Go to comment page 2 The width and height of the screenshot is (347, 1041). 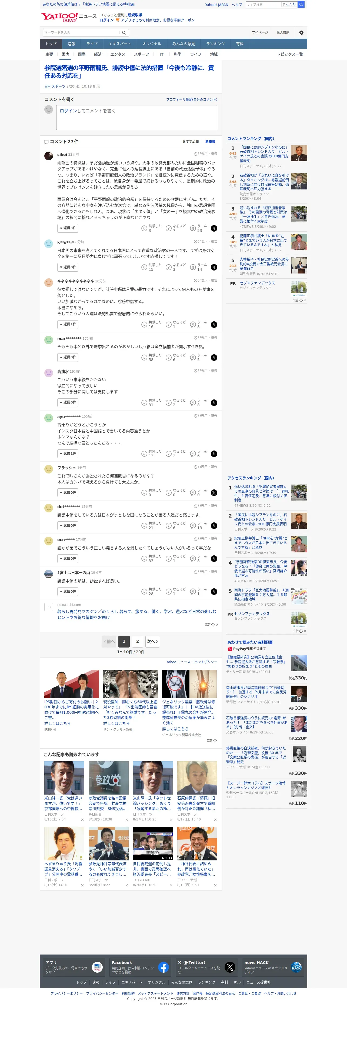click(x=137, y=641)
